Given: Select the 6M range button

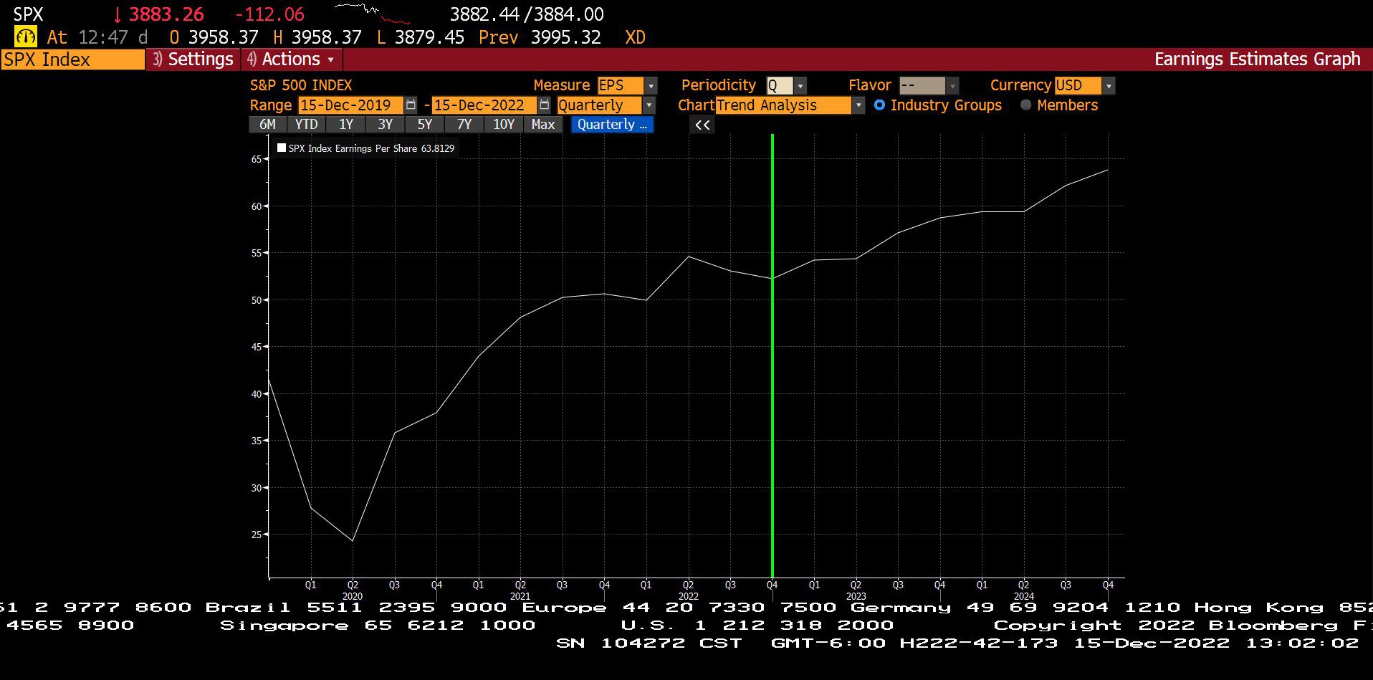Looking at the screenshot, I should point(267,125).
